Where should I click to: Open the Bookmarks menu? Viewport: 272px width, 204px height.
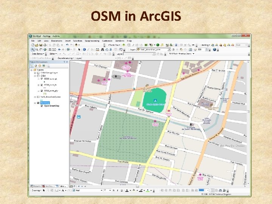(x=57, y=41)
